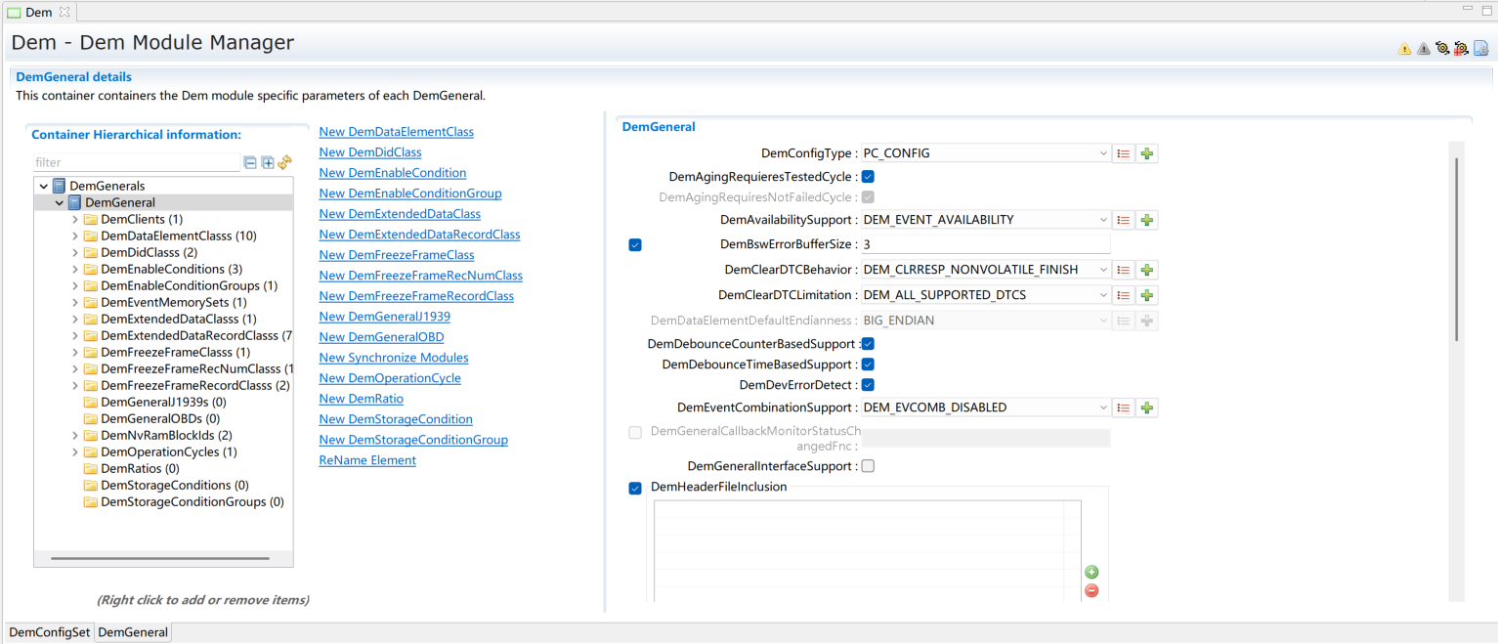Viewport: 1498px width, 644px height.
Task: Collapse all tree nodes icon
Action: [x=250, y=163]
